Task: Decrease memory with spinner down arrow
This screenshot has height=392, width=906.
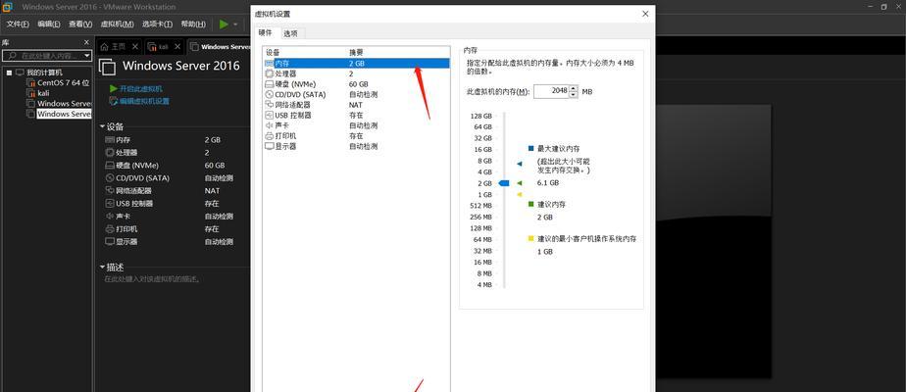Action: pyautogui.click(x=574, y=95)
